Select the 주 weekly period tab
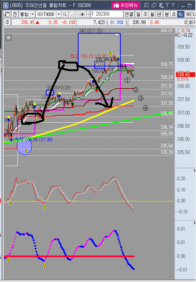Viewport: 196px width, 282px height. (x=145, y=14)
